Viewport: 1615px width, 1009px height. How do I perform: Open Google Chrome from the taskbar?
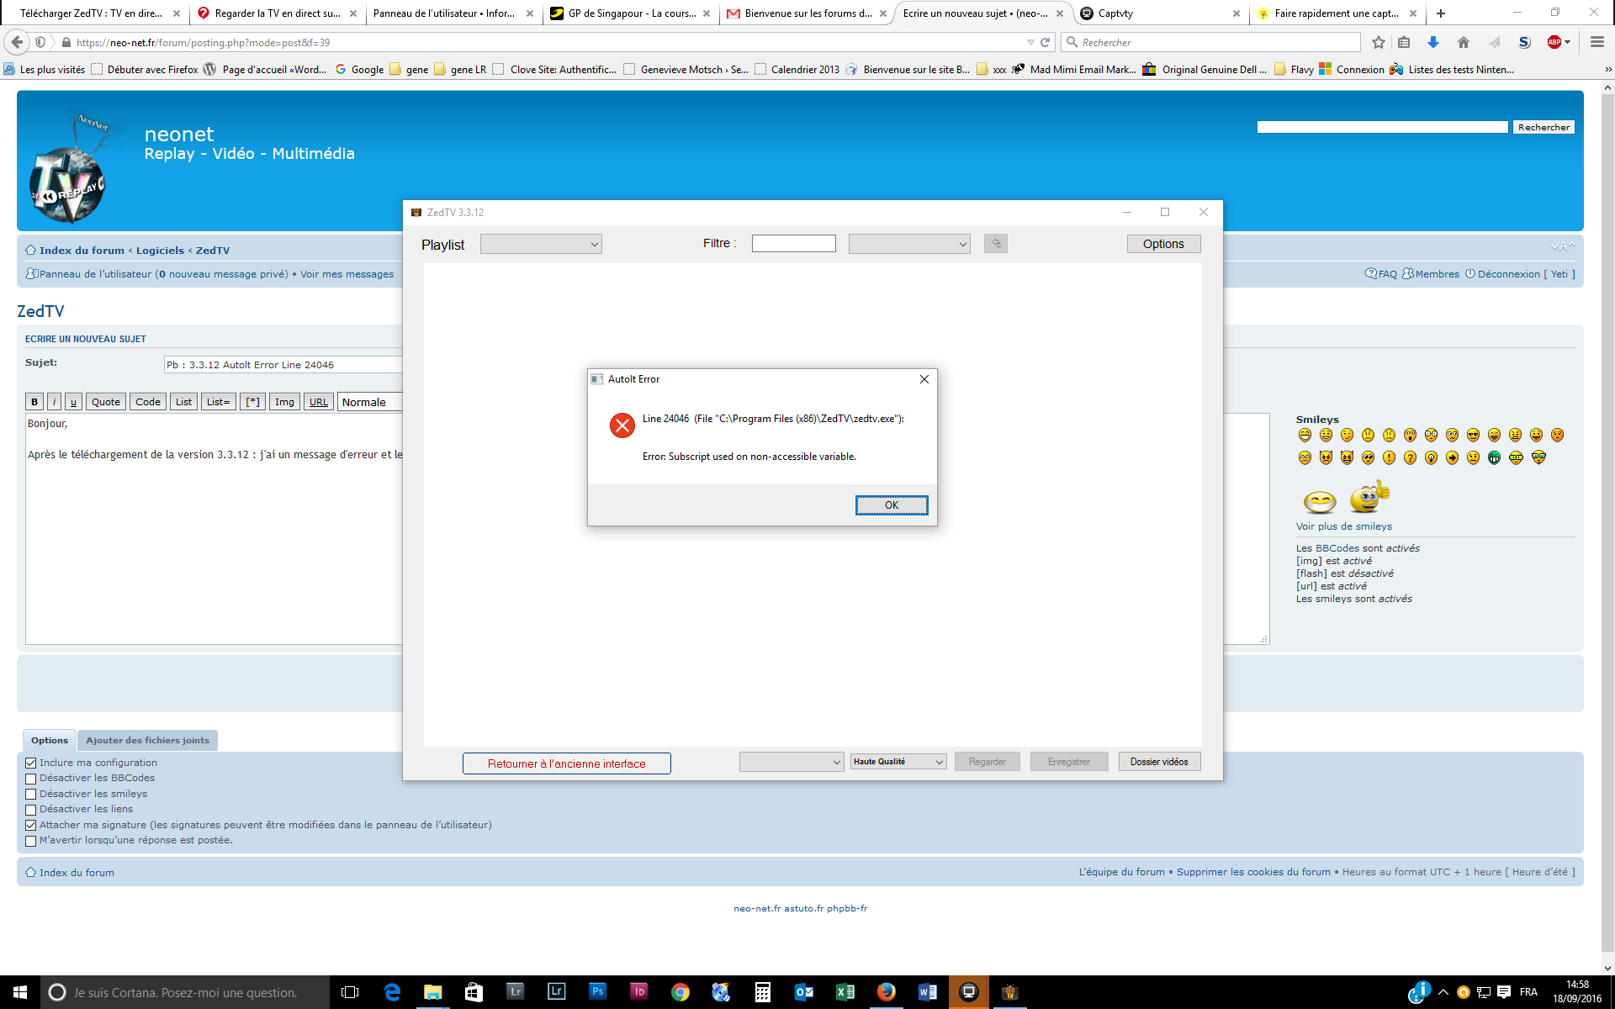[x=680, y=992]
